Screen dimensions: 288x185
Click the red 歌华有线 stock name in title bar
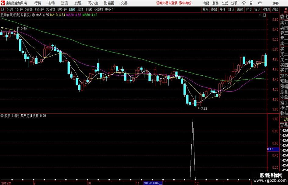pos(185,3)
